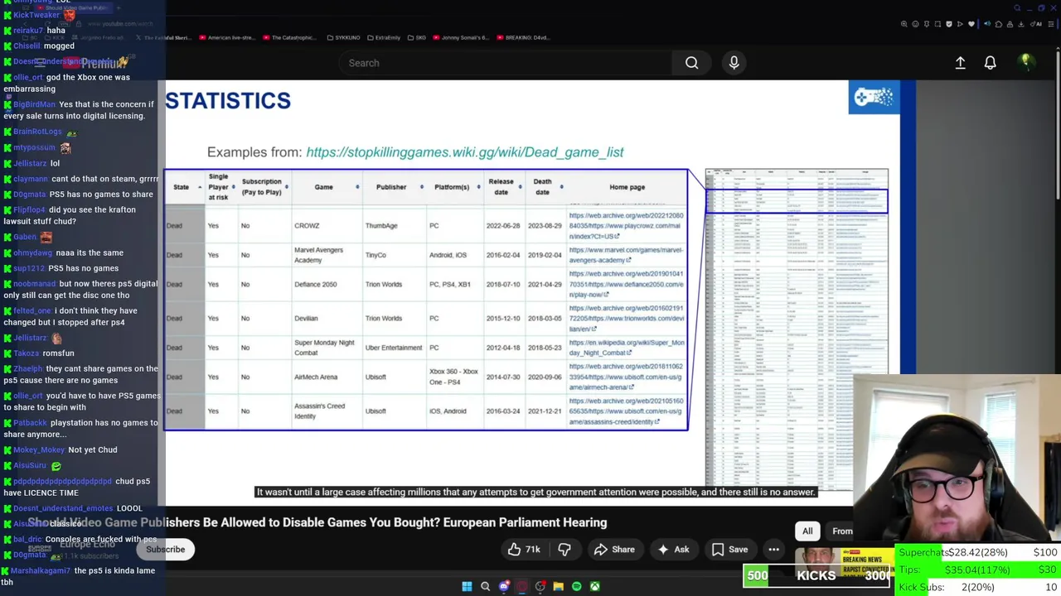1061x596 pixels.
Task: Open the YouTube upload/create icon
Action: pyautogui.click(x=960, y=63)
